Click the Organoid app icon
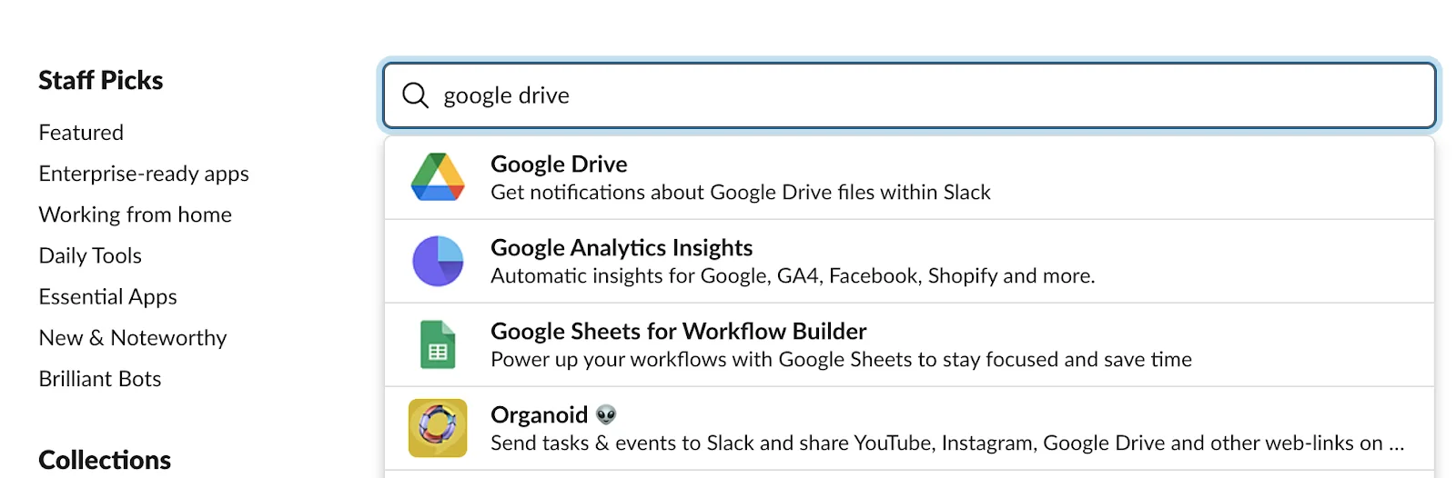 tap(438, 428)
